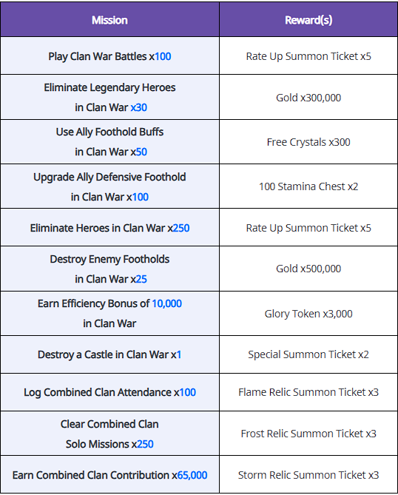Screen dimensions: 398x495
Task: Click the 100 Stamina Chest x2 reward
Action: coord(308,186)
